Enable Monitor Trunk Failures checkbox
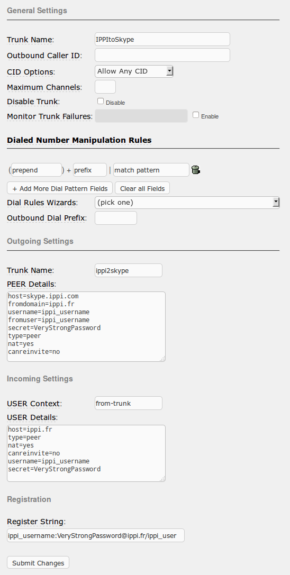Image resolution: width=290 pixels, height=575 pixels. 196,115
